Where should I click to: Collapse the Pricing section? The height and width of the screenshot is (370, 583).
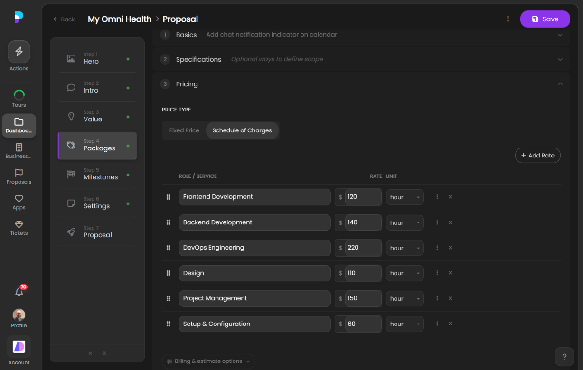(560, 84)
